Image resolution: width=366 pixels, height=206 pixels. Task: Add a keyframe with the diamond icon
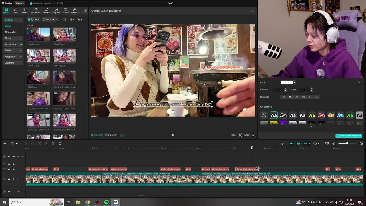[359, 82]
